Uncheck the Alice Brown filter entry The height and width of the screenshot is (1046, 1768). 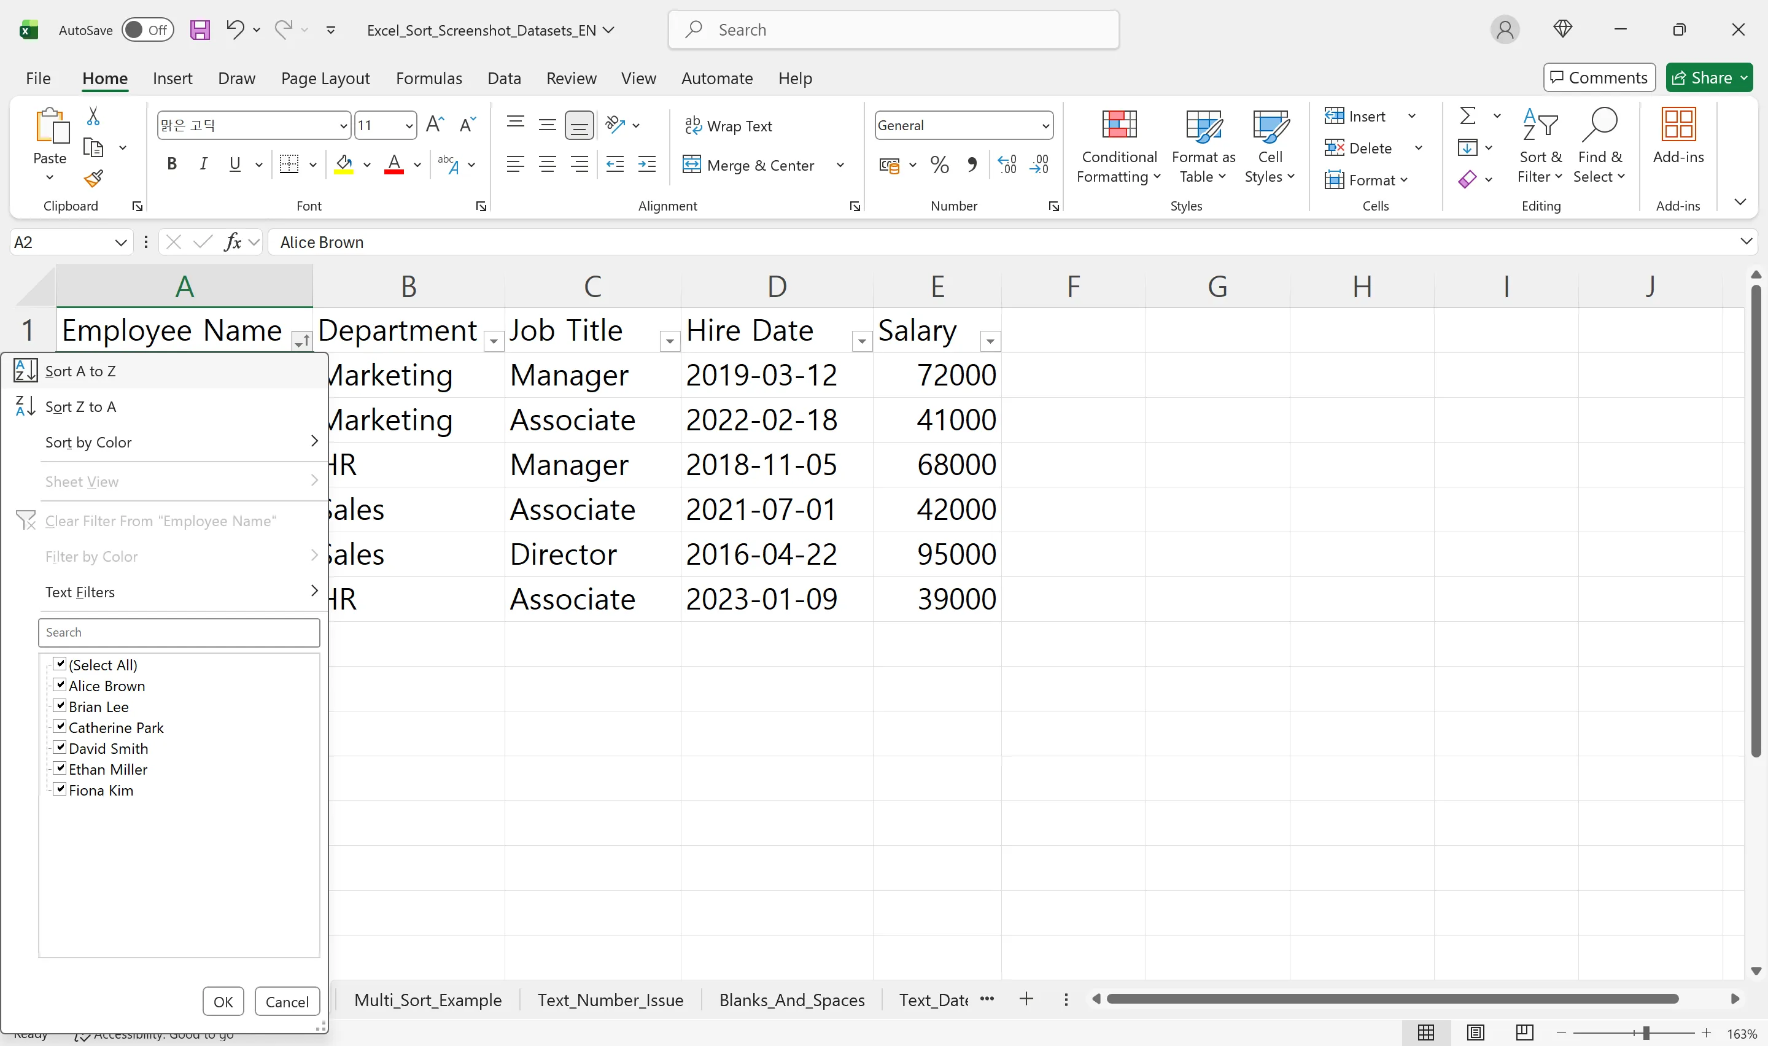point(60,684)
